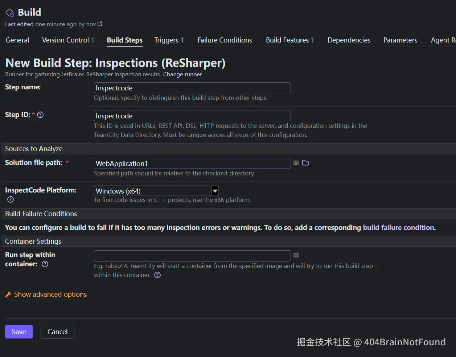
Task: Click the Save button
Action: [19, 332]
